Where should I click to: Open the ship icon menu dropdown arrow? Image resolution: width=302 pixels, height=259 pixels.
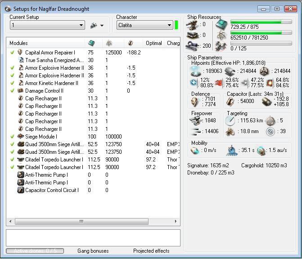[102, 25]
